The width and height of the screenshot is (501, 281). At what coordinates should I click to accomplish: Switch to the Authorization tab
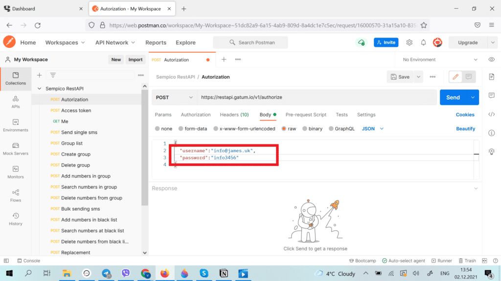(x=196, y=114)
